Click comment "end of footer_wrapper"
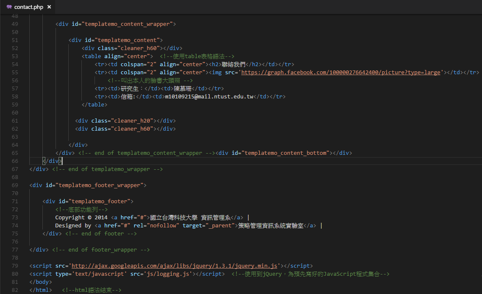This screenshot has width=482, height=294. pyautogui.click(x=101, y=250)
